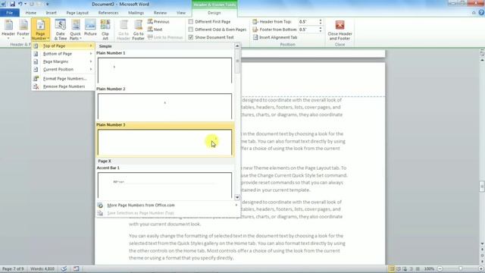Viewport: 485px width, 273px height.
Task: Toggle Different Odd & Even Pages checkbox
Action: [191, 30]
